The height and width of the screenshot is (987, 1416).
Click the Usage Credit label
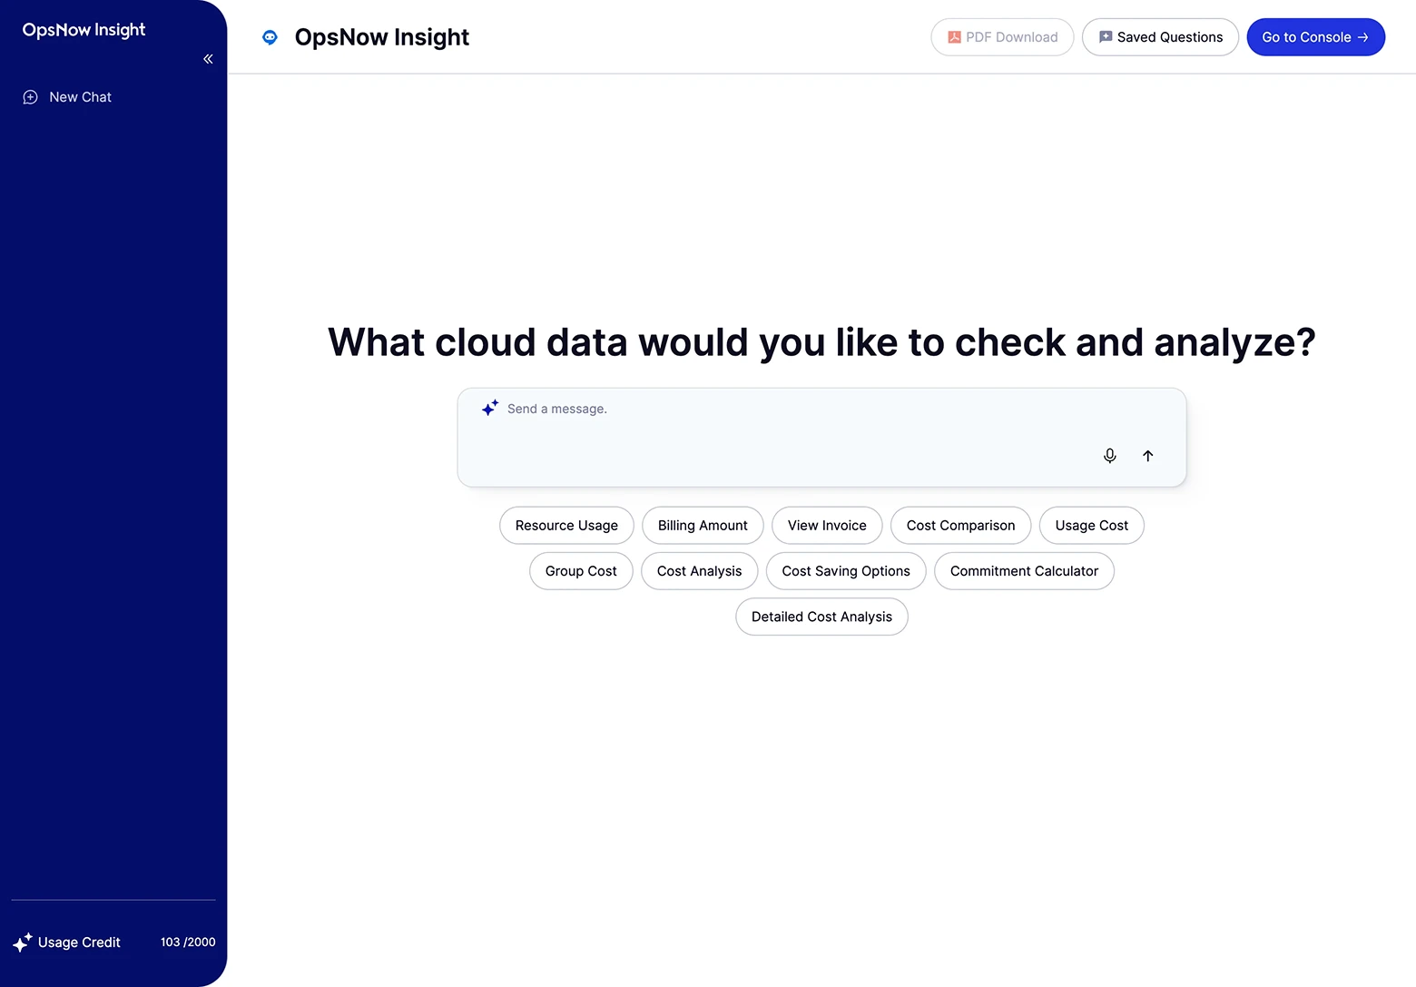[79, 943]
